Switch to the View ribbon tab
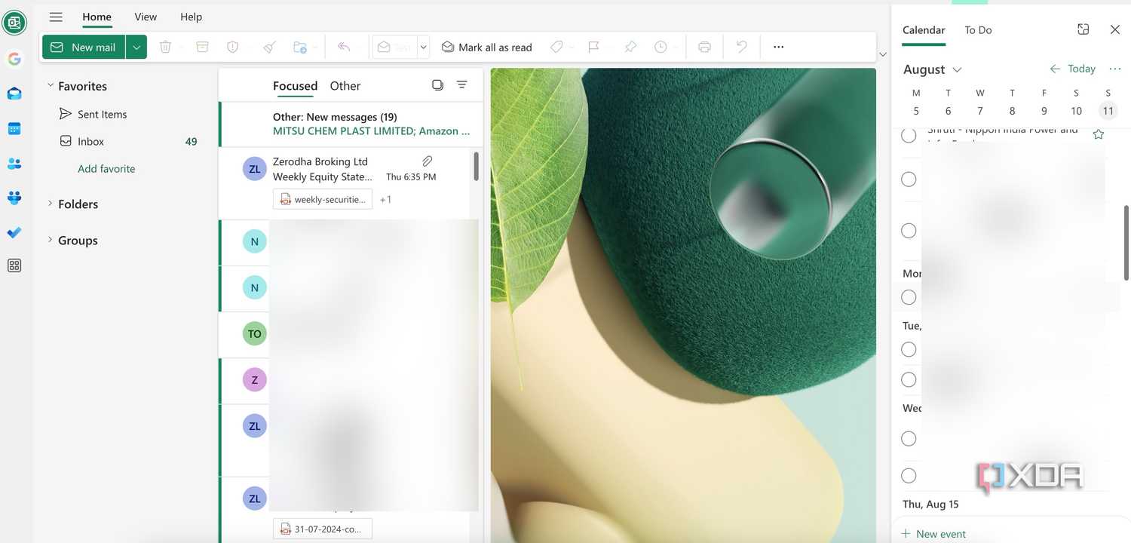1131x543 pixels. pos(146,17)
